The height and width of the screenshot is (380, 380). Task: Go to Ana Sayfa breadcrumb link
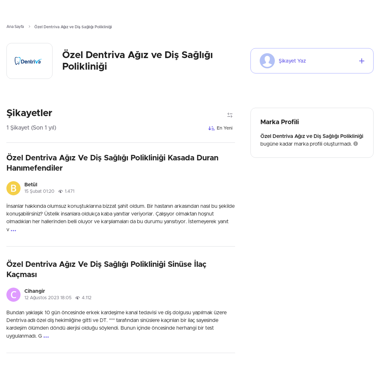(x=15, y=27)
